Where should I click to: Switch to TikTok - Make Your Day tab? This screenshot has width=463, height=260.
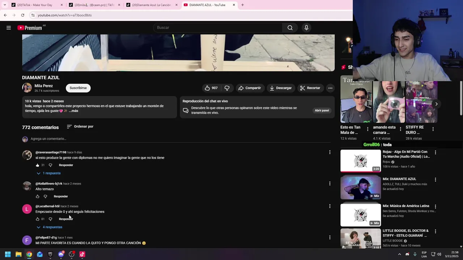pos(36,5)
